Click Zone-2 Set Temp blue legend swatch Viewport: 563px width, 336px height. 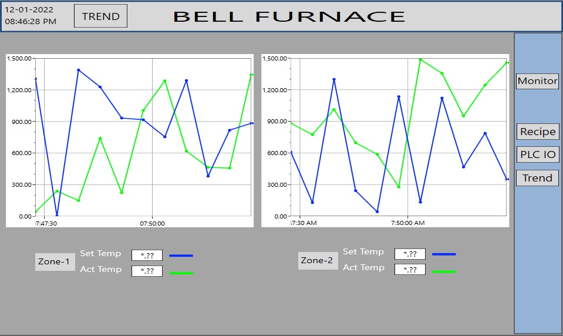coord(444,254)
